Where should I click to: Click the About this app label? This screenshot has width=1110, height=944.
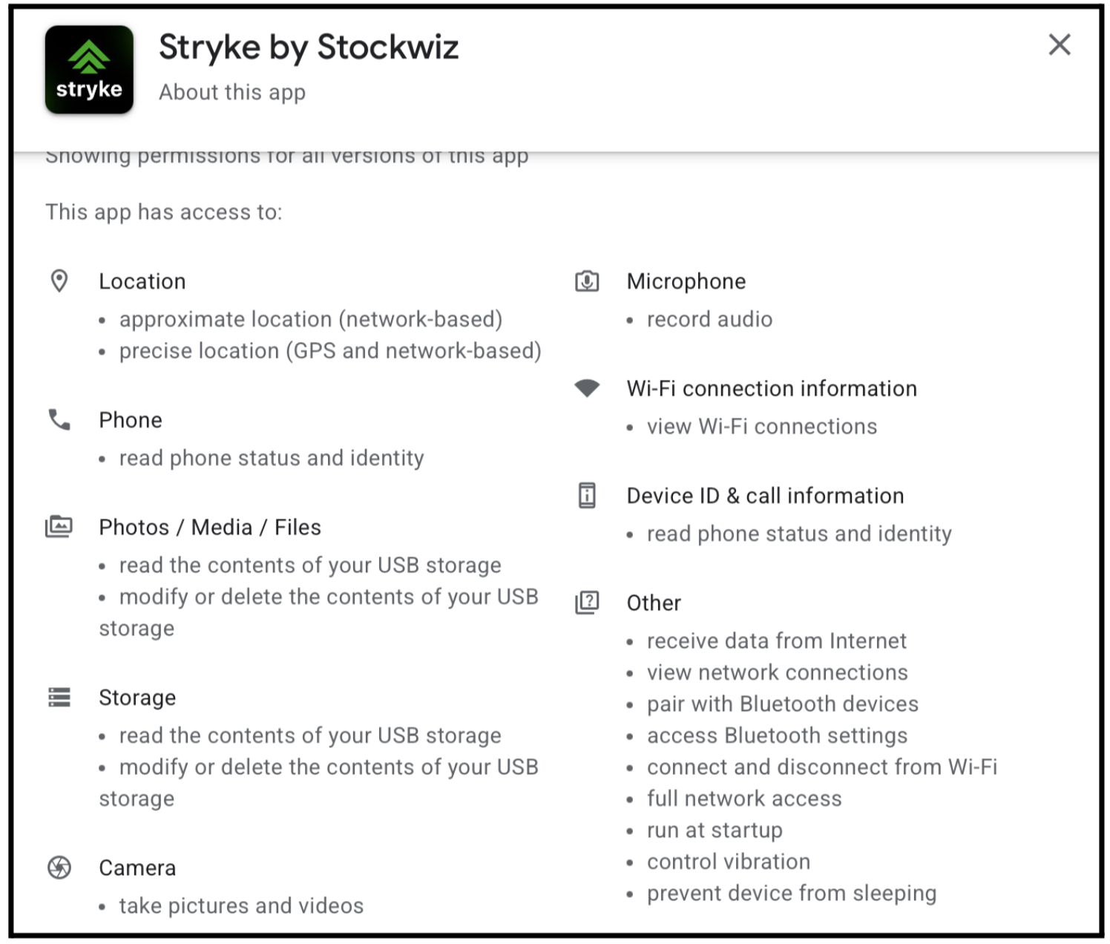point(231,92)
